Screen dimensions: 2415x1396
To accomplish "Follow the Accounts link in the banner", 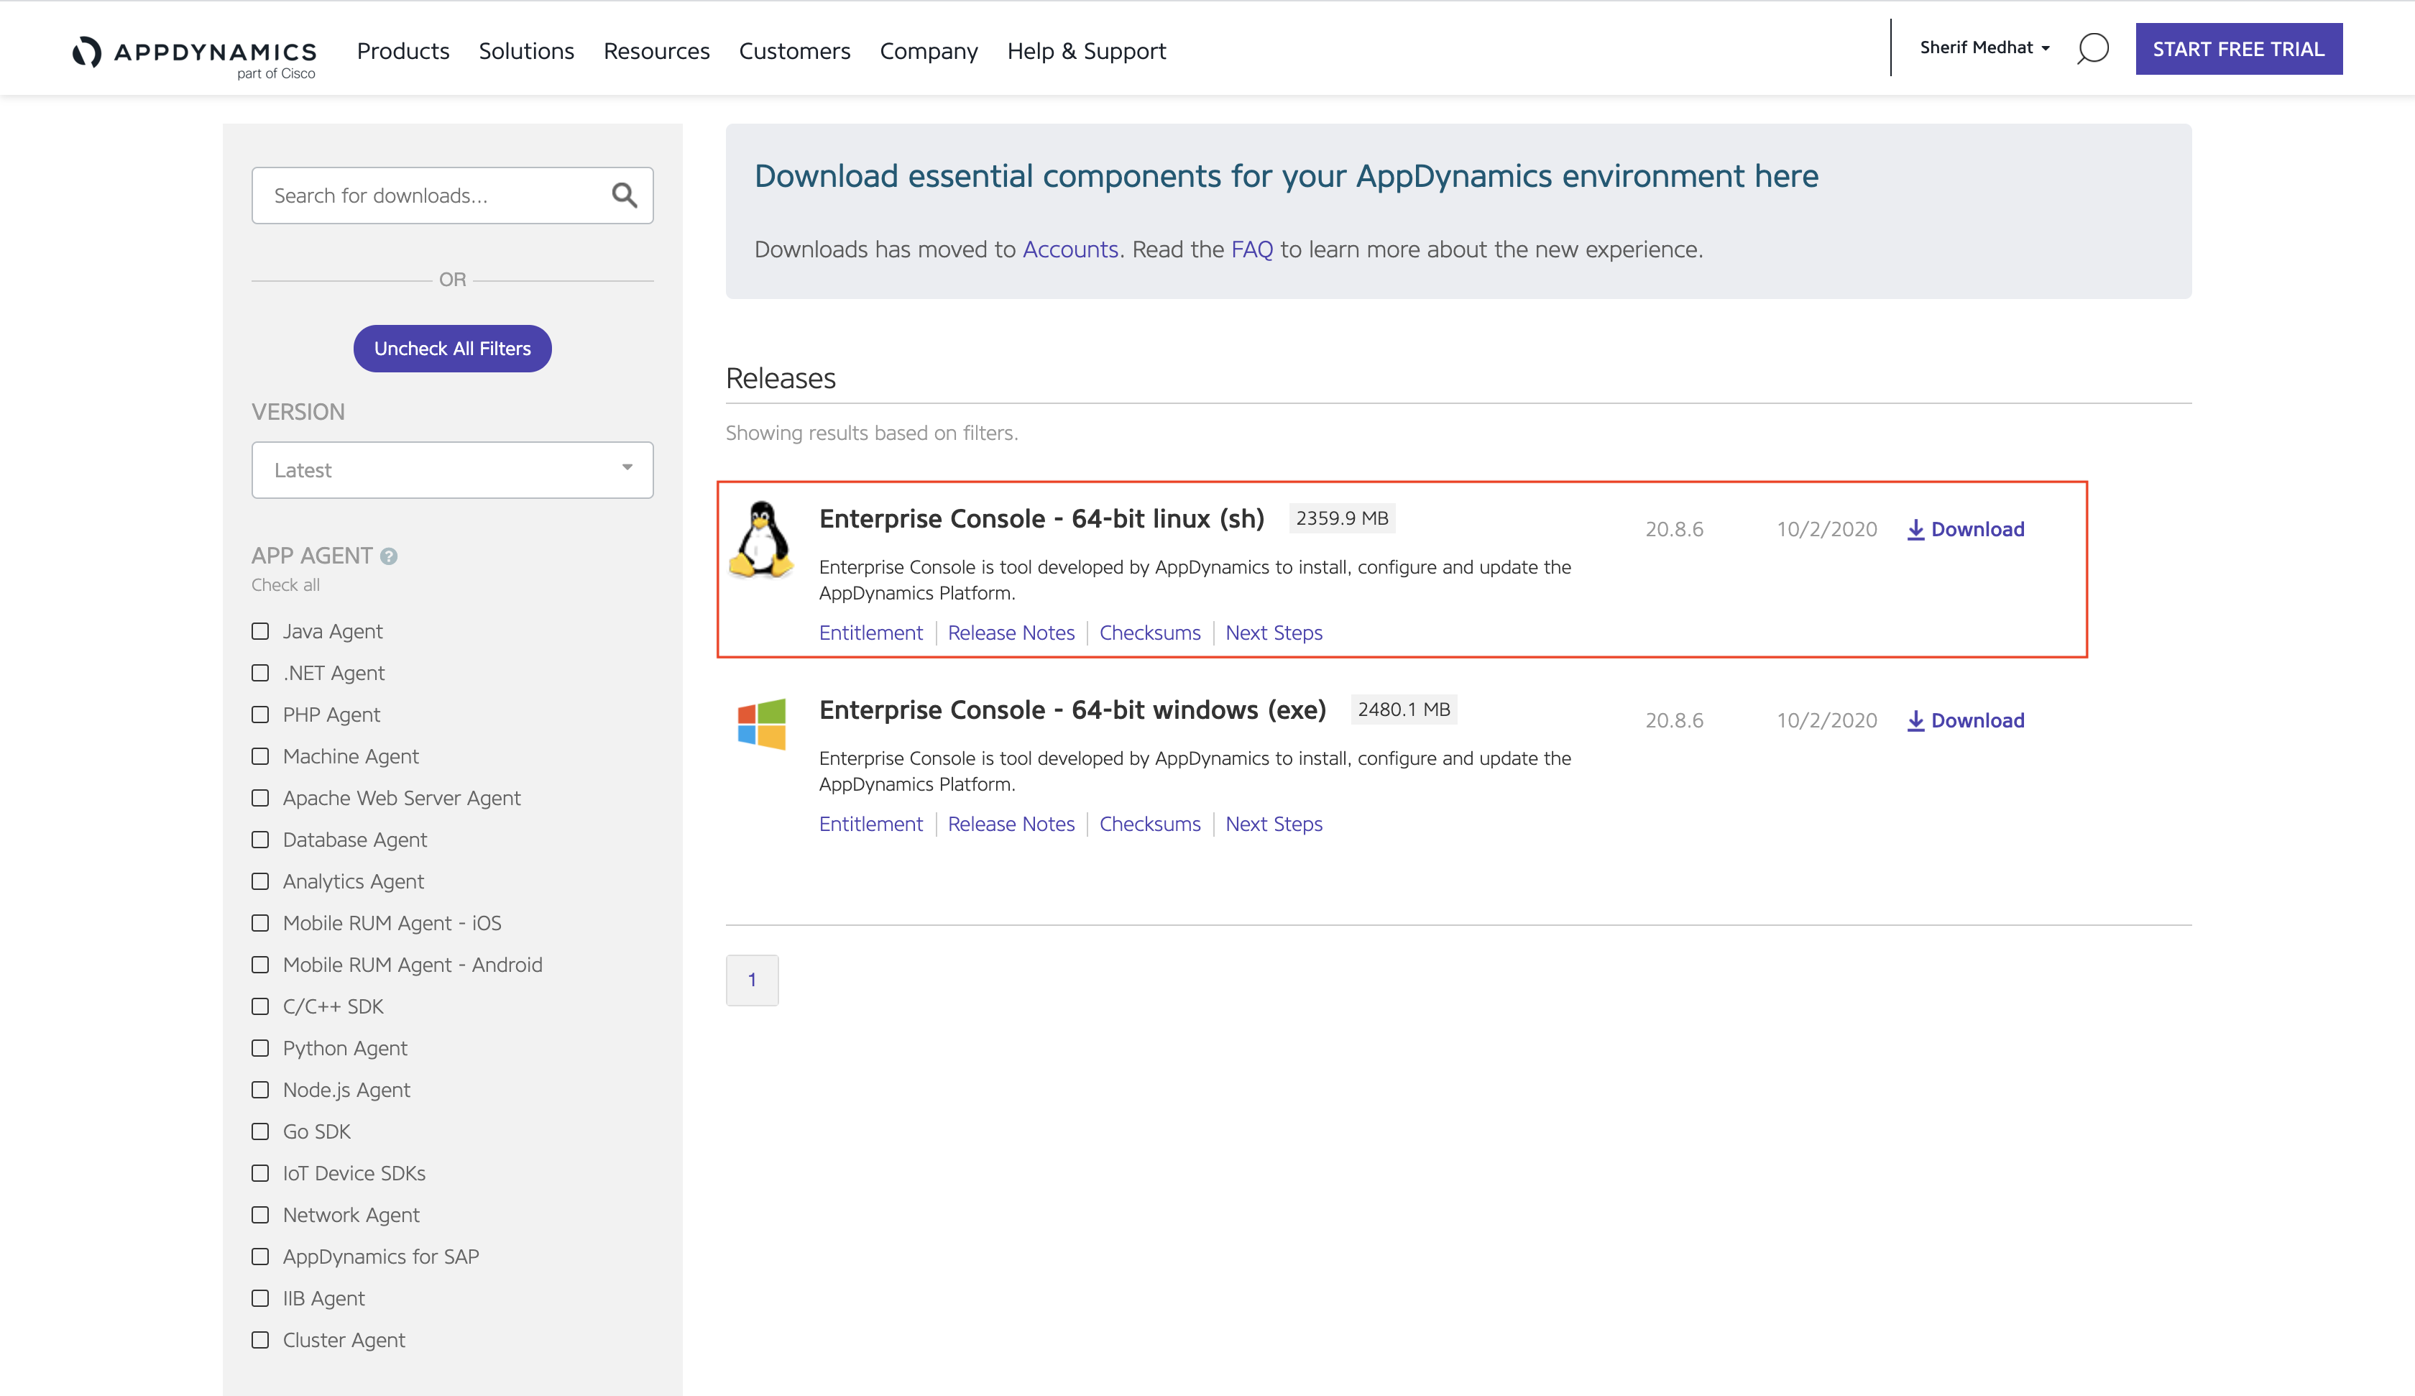I will click(1070, 249).
